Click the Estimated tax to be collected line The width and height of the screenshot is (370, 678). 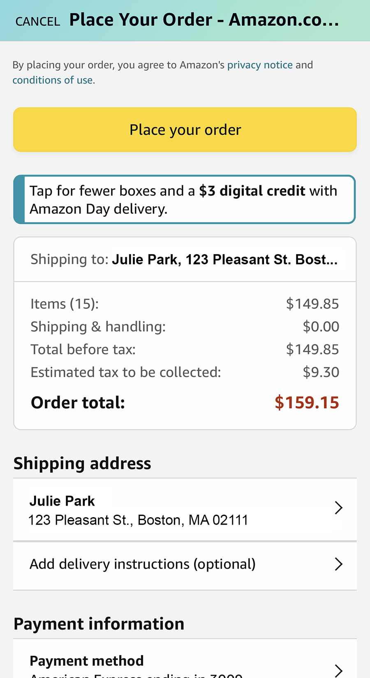pos(185,372)
